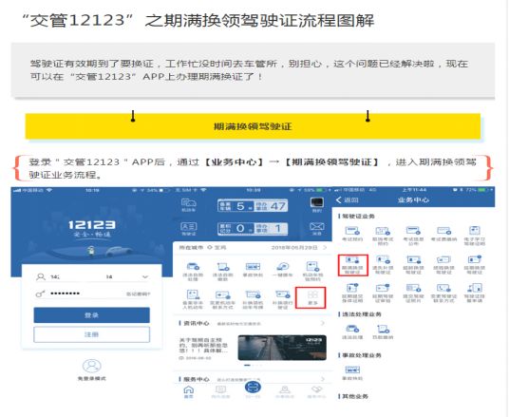Tap the 违法处理 icon under 违法处理业务
Image resolution: width=509 pixels, height=417 pixels.
pos(352,332)
